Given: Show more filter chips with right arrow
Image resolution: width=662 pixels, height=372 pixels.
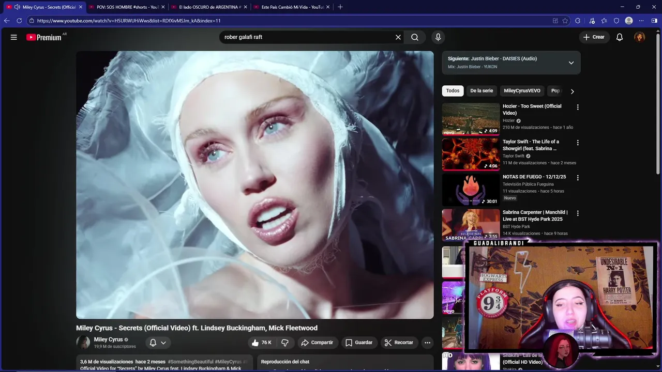Looking at the screenshot, I should (572, 91).
